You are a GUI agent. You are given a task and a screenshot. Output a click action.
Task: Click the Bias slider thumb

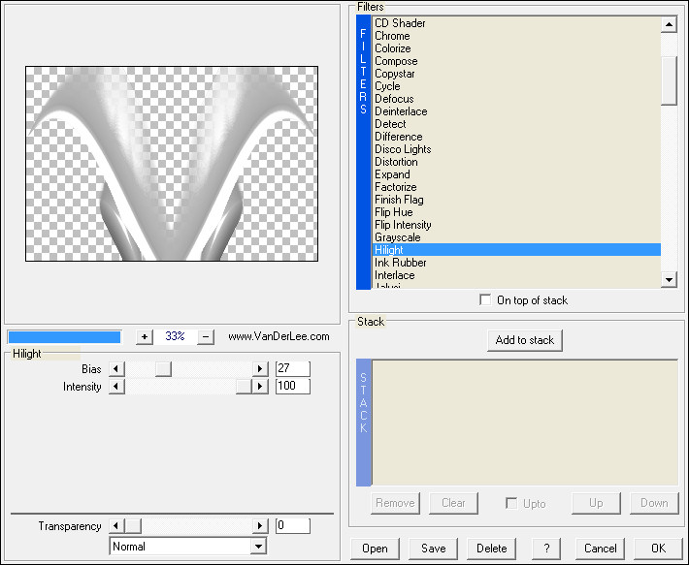coord(164,368)
